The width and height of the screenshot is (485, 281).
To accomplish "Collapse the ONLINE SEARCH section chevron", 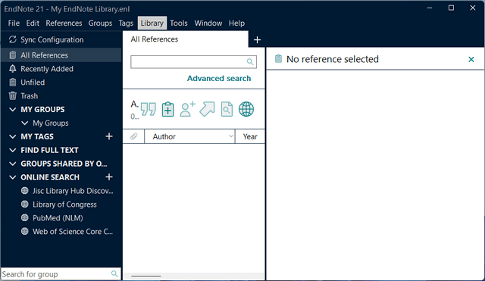I will coord(13,177).
